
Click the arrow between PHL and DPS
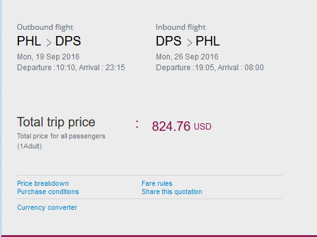point(49,43)
